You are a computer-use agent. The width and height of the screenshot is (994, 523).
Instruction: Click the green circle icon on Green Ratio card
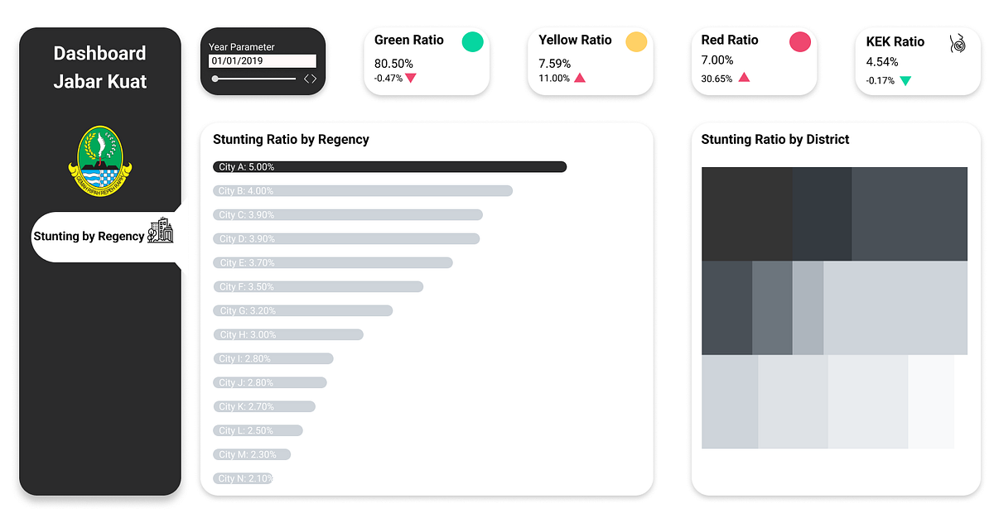472,41
